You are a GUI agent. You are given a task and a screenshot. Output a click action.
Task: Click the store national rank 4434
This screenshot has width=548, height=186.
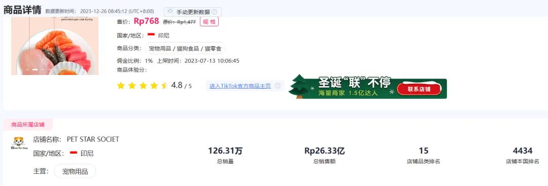[523, 151]
